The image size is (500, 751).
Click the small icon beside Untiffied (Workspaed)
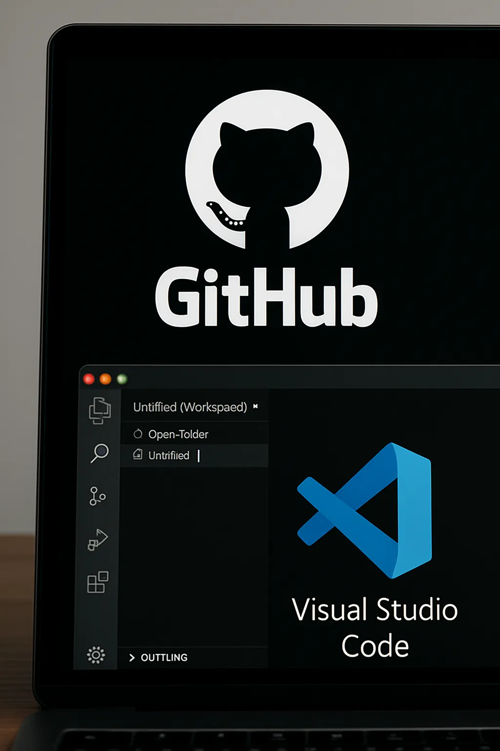tap(255, 406)
